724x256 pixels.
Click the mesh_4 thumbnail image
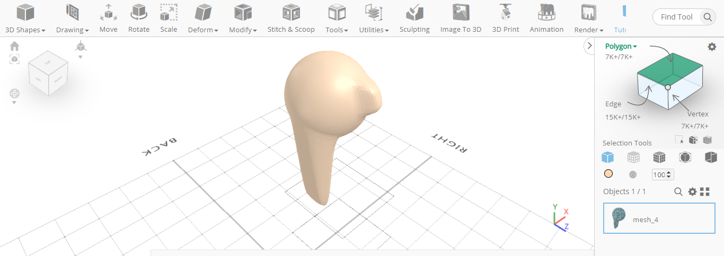[618, 218]
